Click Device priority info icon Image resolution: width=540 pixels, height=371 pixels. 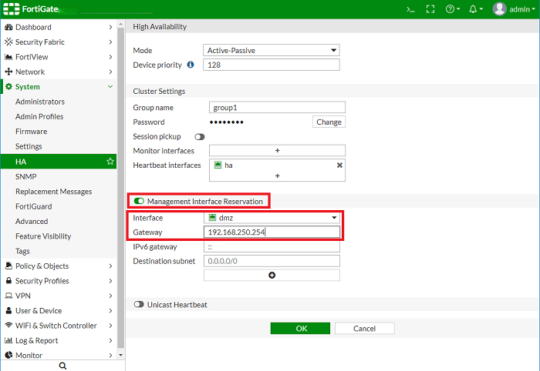point(191,65)
